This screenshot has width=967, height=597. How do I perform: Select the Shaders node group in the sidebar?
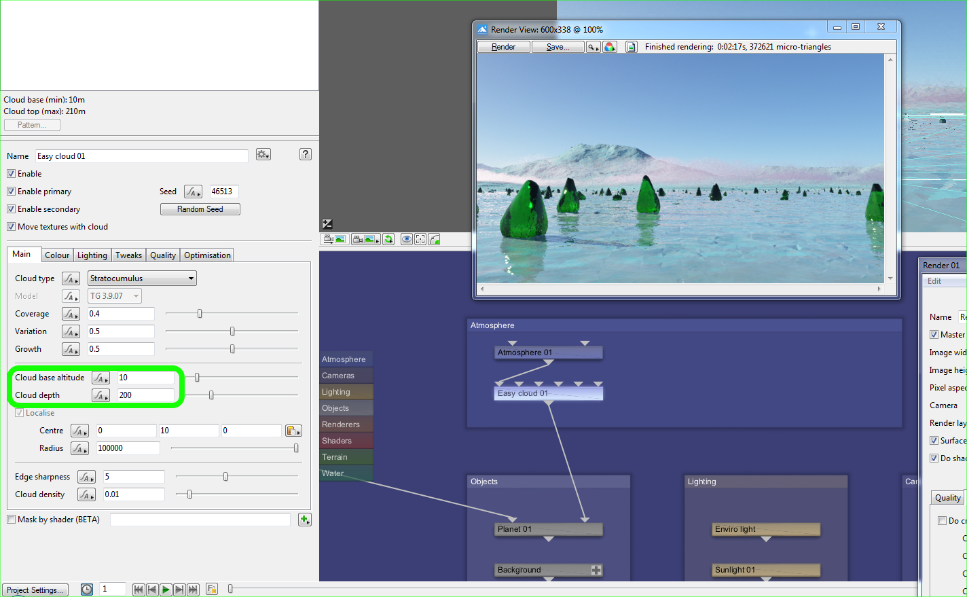(x=346, y=441)
